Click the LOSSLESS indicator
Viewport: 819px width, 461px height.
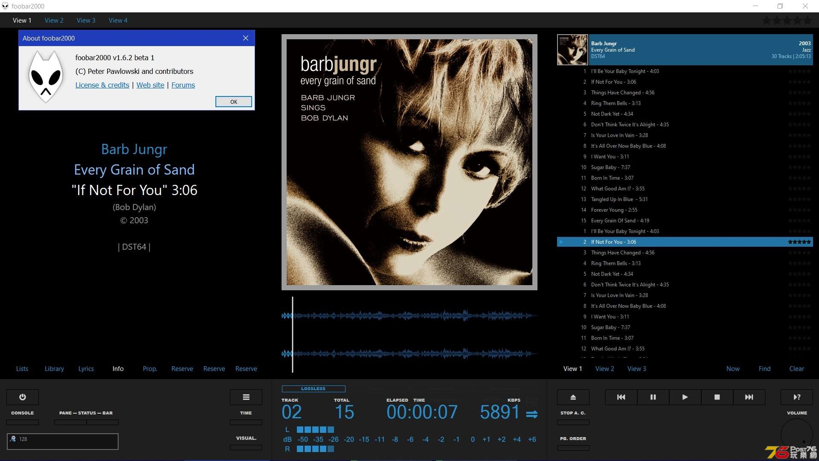click(314, 389)
